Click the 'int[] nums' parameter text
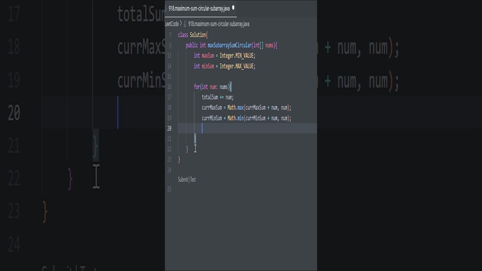The height and width of the screenshot is (271, 482). click(x=264, y=45)
